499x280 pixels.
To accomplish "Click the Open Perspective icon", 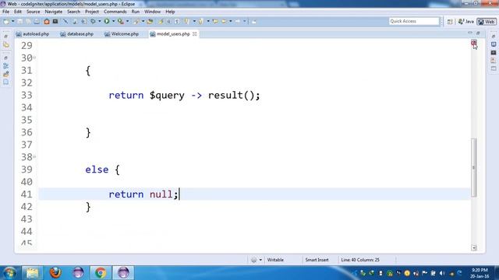I will click(x=450, y=22).
